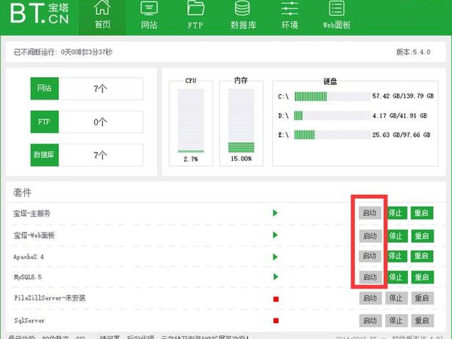Restart the MySQL5.5 service
Viewport: 452px width, 339px height.
click(422, 277)
